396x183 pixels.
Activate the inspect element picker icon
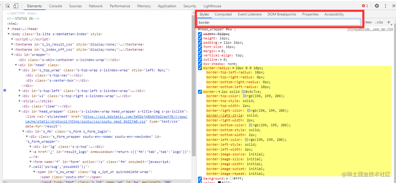(8, 6)
